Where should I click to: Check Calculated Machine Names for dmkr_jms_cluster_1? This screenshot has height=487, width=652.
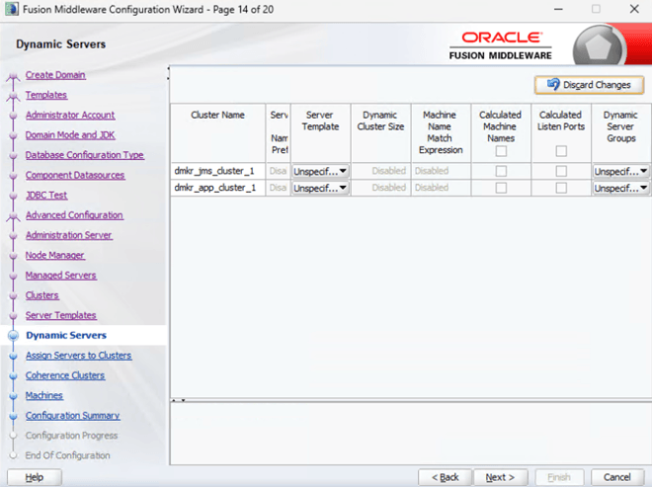coord(501,171)
